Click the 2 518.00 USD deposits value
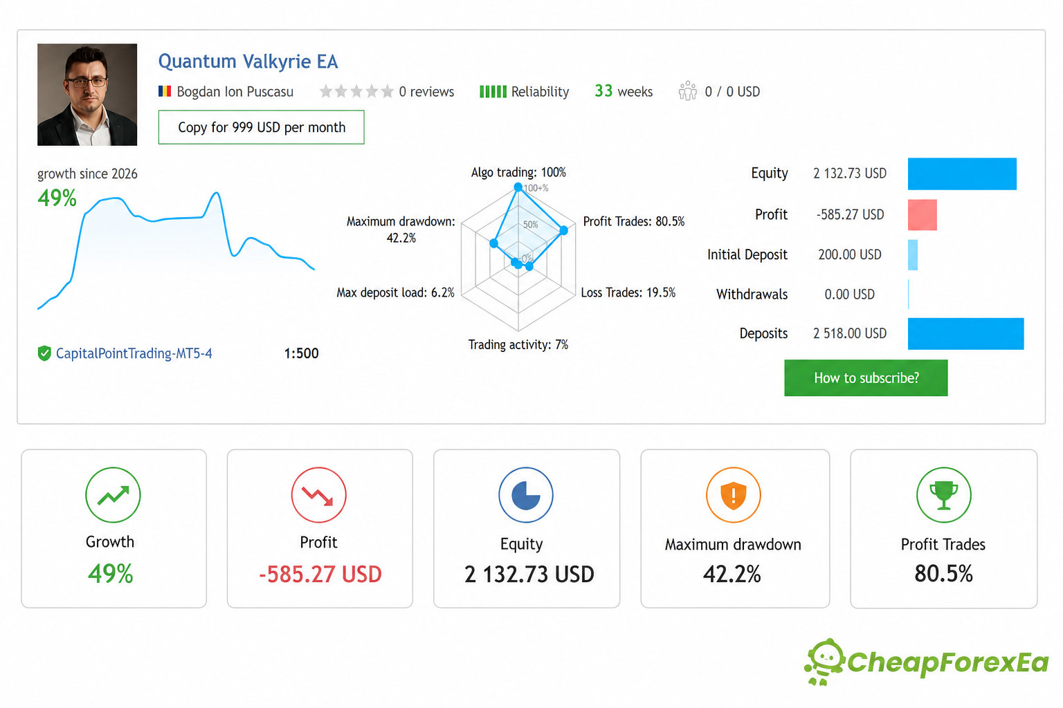The image size is (1063, 708). click(x=850, y=334)
